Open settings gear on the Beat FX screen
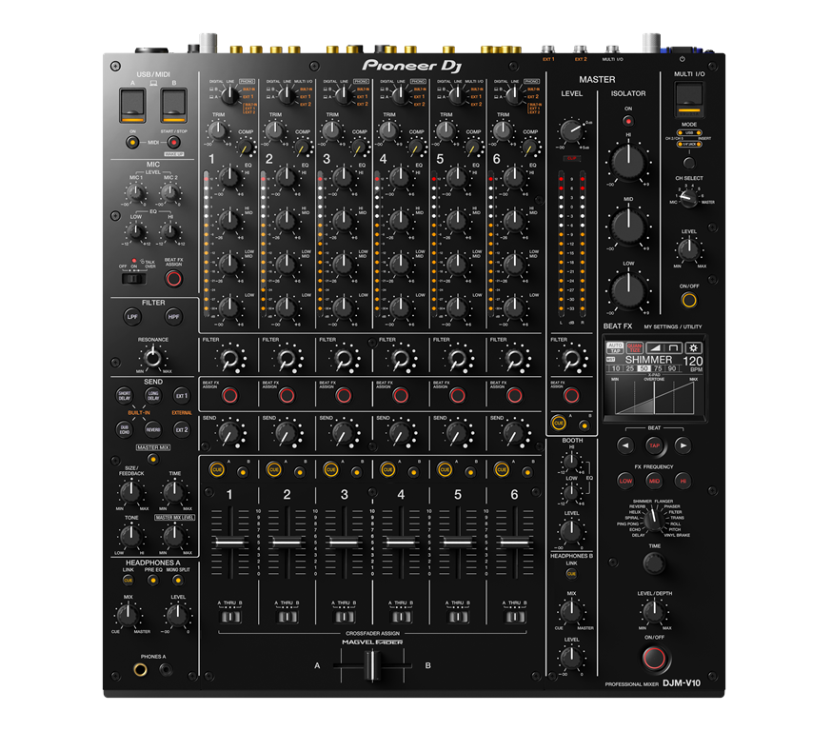This screenshot has width=832, height=731. tap(693, 348)
